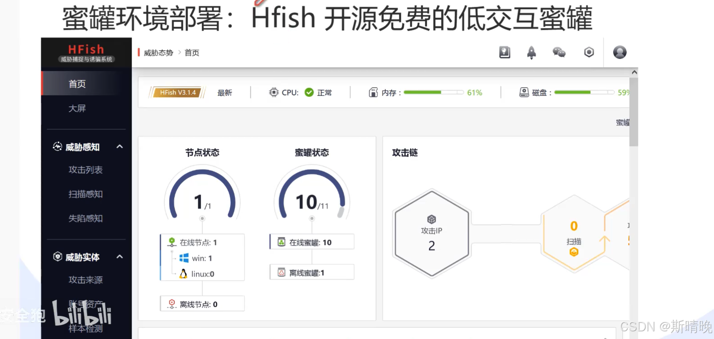Click the cube icon above 攻击IP
Viewport: 714px width, 339px height.
432,219
